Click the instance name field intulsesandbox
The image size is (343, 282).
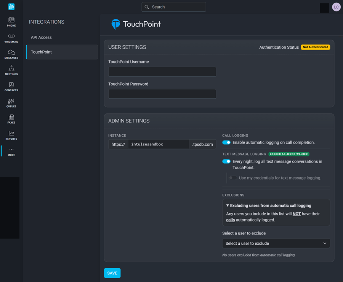coord(159,144)
